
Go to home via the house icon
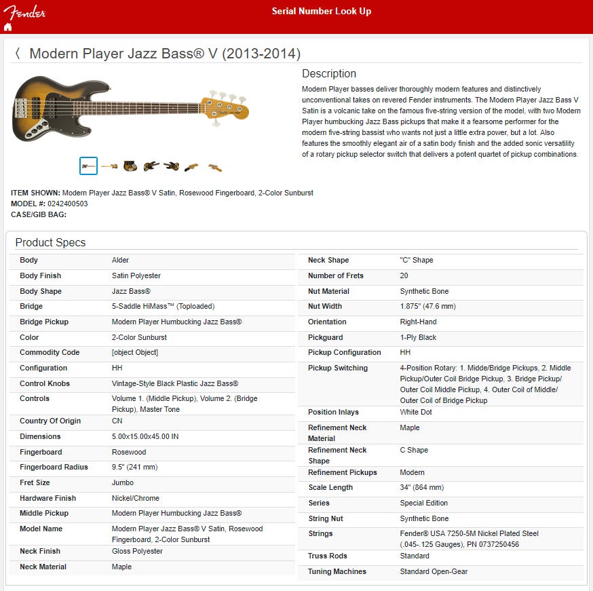[x=7, y=27]
